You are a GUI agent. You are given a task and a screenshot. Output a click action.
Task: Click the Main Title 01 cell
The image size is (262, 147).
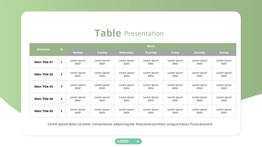[43, 62]
